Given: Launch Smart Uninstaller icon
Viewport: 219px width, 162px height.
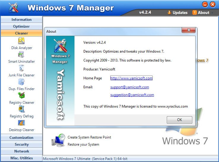Looking at the screenshot, I should [x=21, y=54].
